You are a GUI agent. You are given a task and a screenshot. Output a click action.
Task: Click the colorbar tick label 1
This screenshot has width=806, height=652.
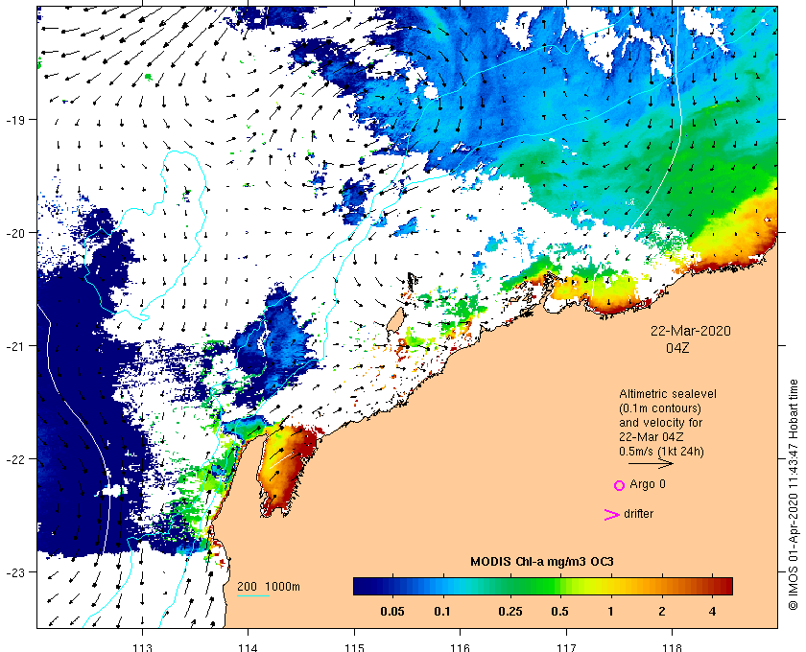click(x=610, y=612)
